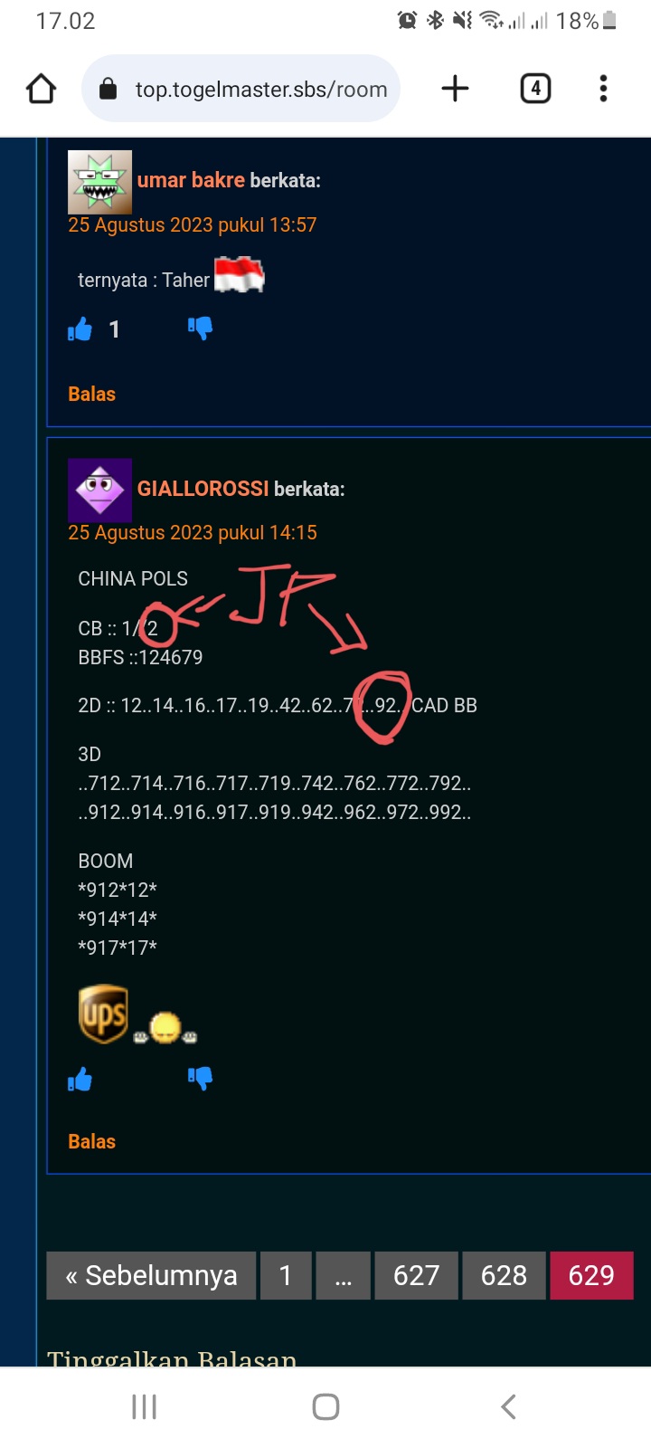Go to « Sebelumnya previous page

[x=151, y=1275]
